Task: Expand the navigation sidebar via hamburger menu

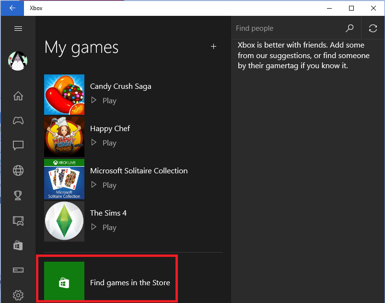Action: [x=18, y=28]
